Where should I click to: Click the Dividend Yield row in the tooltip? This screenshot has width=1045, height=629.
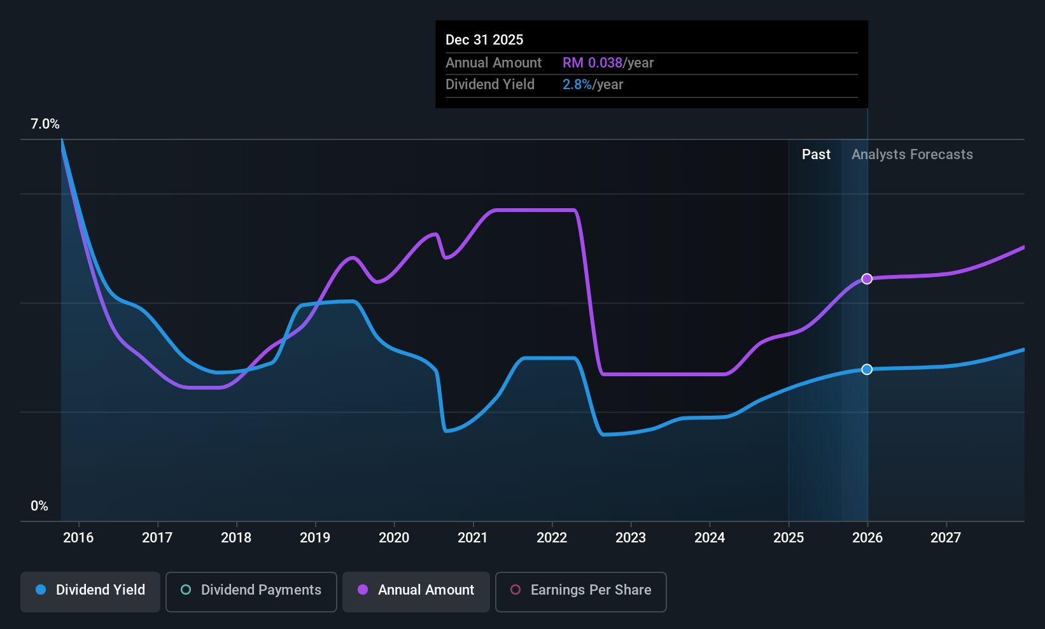(651, 84)
